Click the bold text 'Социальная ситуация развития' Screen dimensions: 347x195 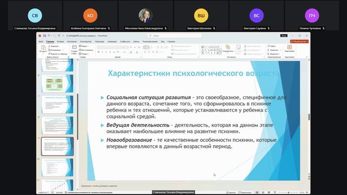pyautogui.click(x=149, y=97)
